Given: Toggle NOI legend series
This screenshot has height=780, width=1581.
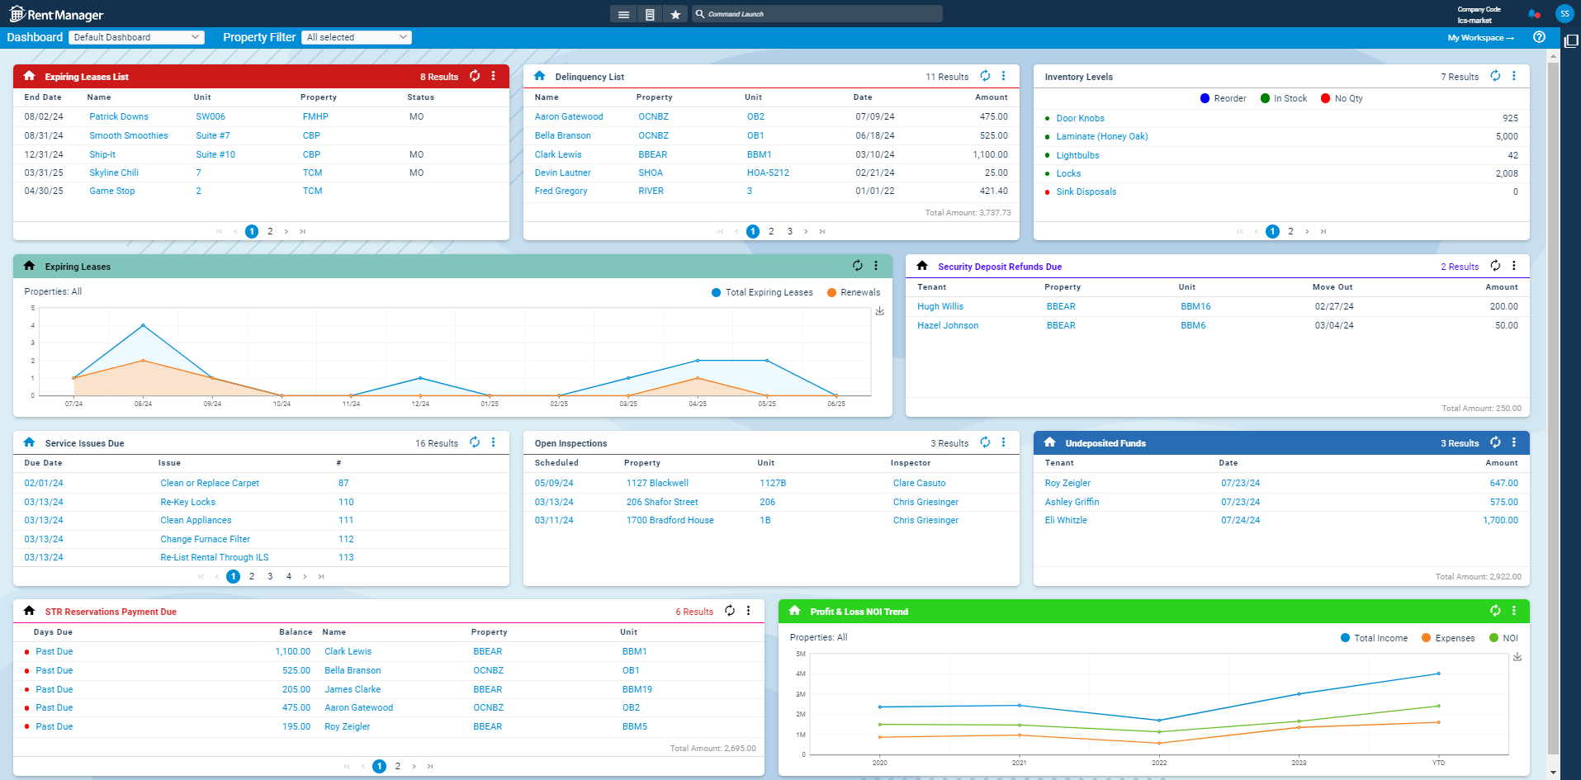Looking at the screenshot, I should point(1504,638).
